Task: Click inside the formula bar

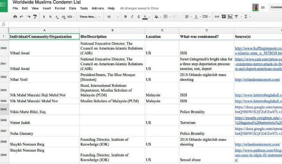Action: tap(145, 24)
